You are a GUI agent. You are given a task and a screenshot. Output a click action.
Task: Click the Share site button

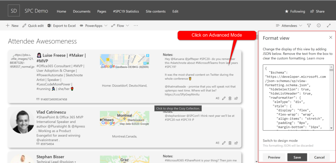tap(317, 11)
